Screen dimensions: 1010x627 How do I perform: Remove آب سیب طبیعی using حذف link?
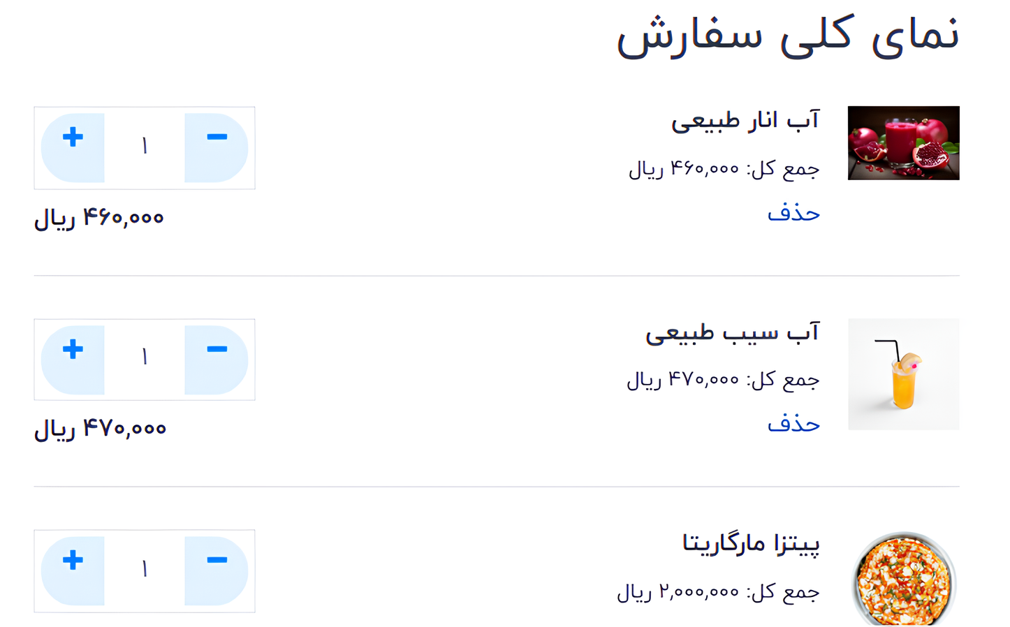pyautogui.click(x=793, y=423)
